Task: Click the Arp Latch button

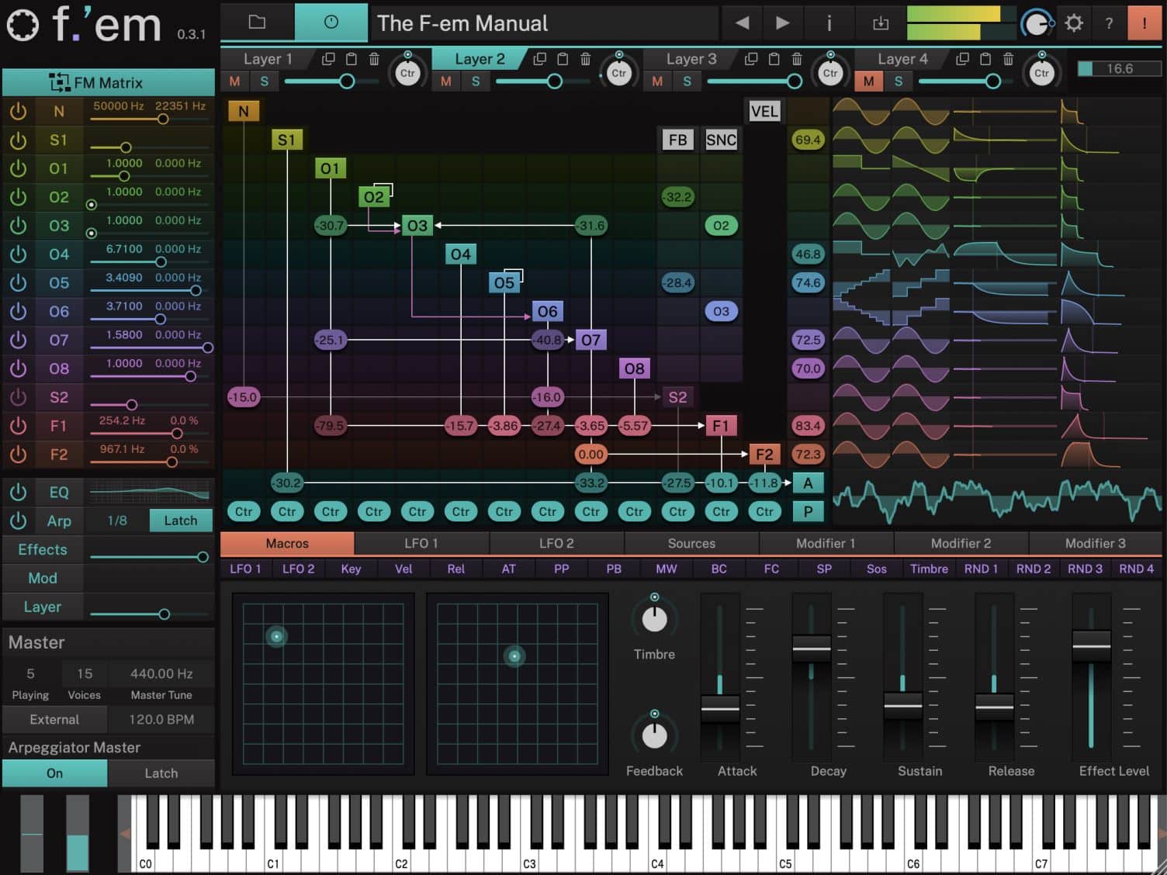Action: [180, 521]
